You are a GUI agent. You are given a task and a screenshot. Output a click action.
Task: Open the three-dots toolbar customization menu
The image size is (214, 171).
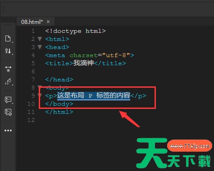tap(8, 130)
